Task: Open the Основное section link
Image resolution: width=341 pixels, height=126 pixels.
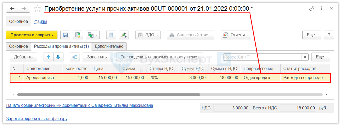Action: pos(19,21)
